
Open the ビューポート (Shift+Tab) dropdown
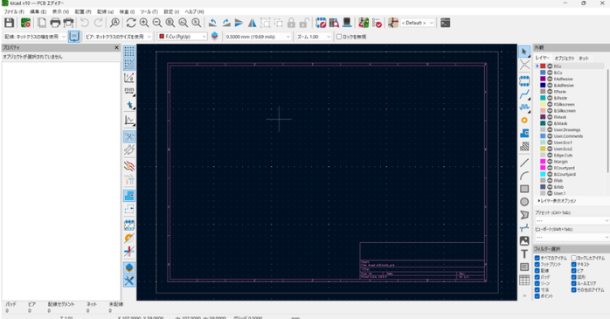tap(572, 237)
